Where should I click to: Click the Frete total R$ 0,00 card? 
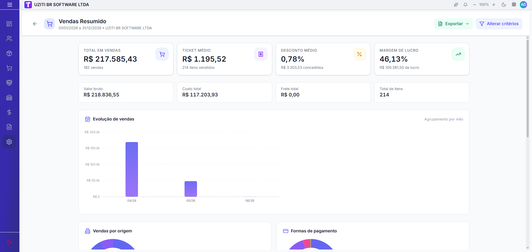323,92
